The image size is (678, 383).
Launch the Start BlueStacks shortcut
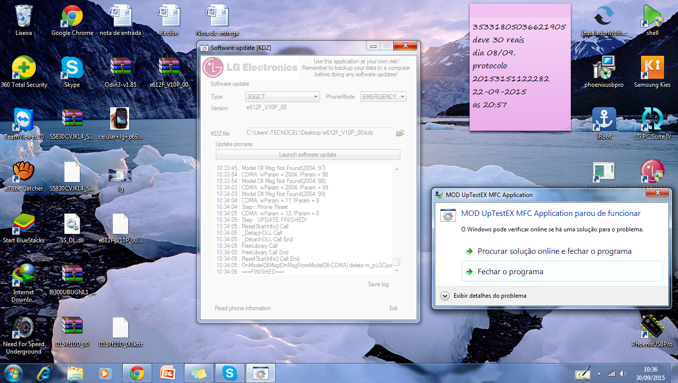tap(24, 227)
